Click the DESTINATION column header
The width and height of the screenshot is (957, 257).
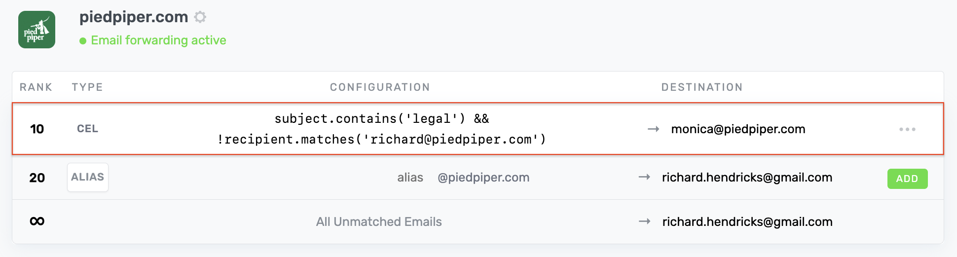coord(701,87)
